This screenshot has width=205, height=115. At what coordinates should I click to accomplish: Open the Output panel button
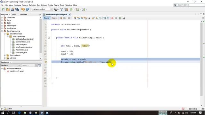click(x=8, y=109)
